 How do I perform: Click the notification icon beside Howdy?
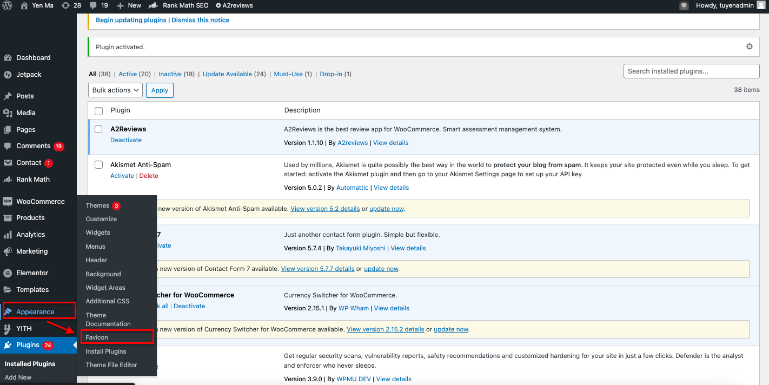(684, 5)
